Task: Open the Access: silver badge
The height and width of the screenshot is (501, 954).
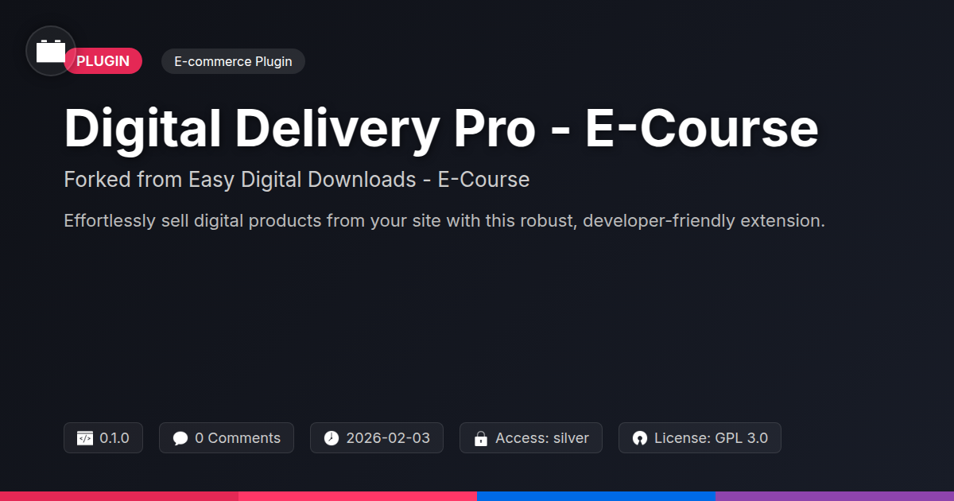Action: [531, 438]
